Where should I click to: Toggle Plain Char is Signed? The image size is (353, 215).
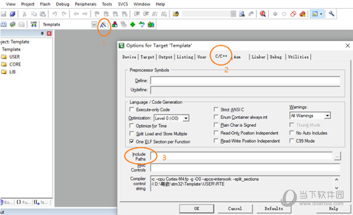click(x=216, y=125)
